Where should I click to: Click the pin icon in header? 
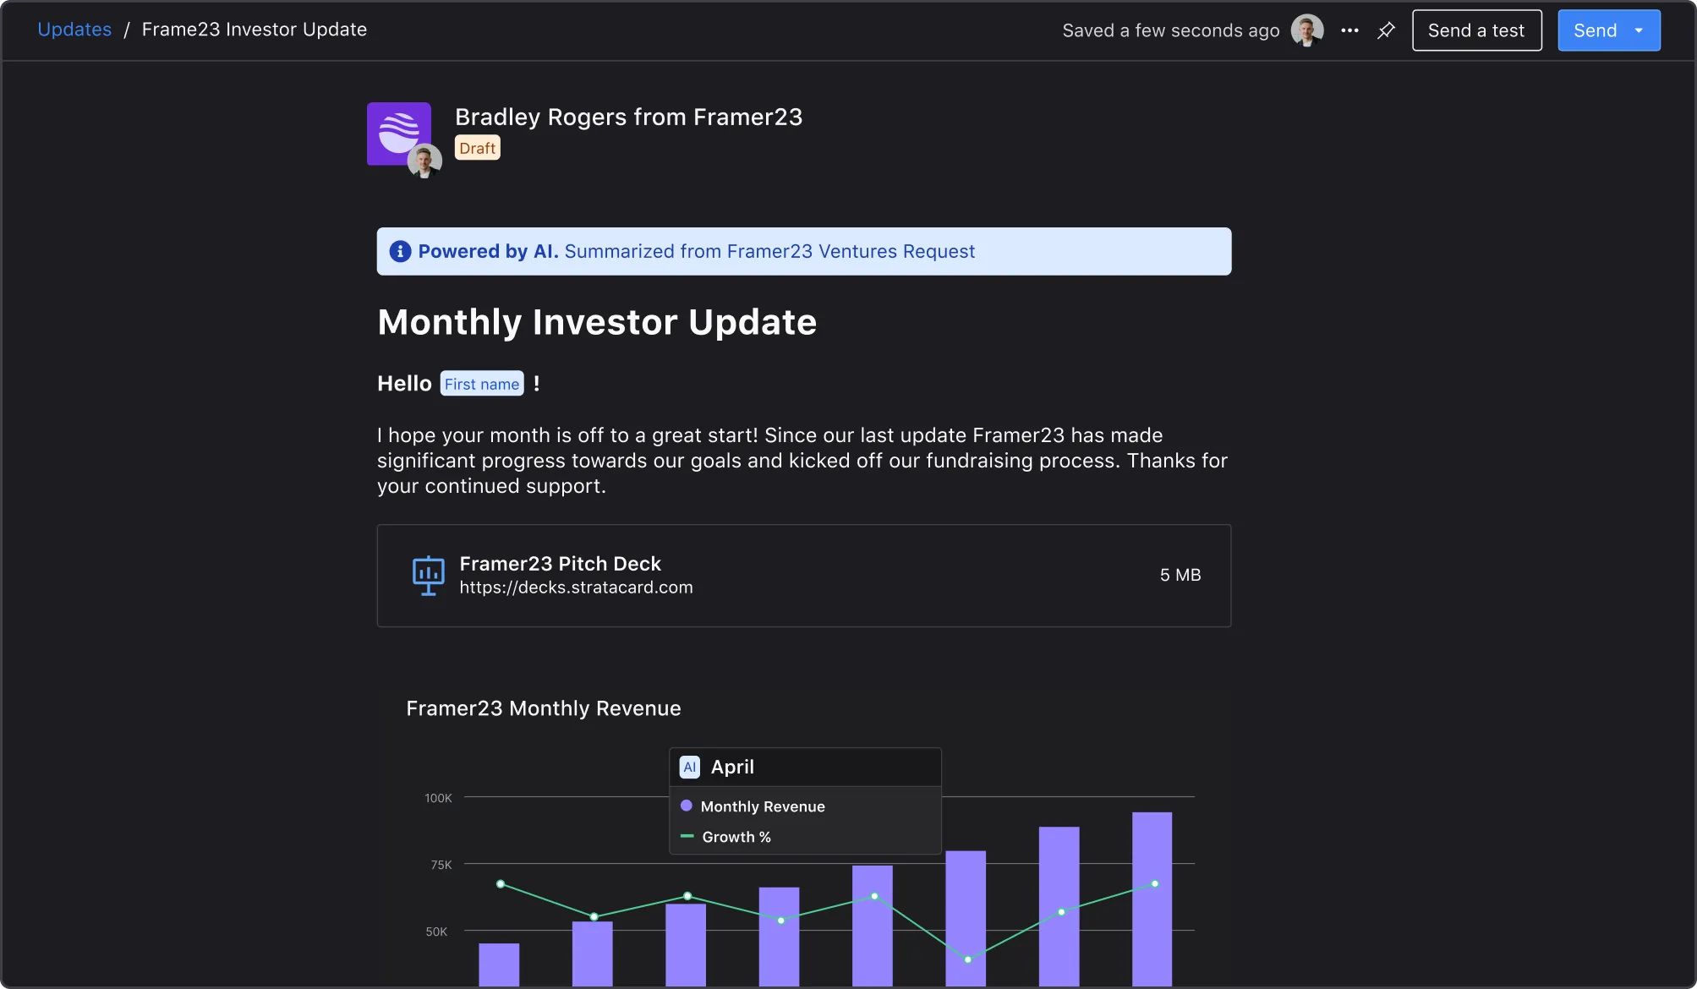point(1386,30)
